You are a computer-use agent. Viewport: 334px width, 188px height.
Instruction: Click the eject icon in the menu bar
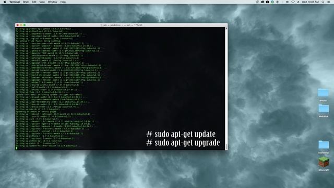[x=298, y=2]
